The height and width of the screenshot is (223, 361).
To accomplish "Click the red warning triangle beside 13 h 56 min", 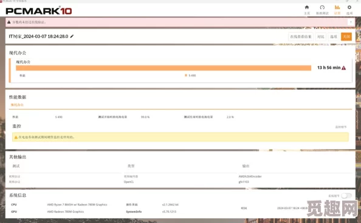I will click(x=344, y=68).
